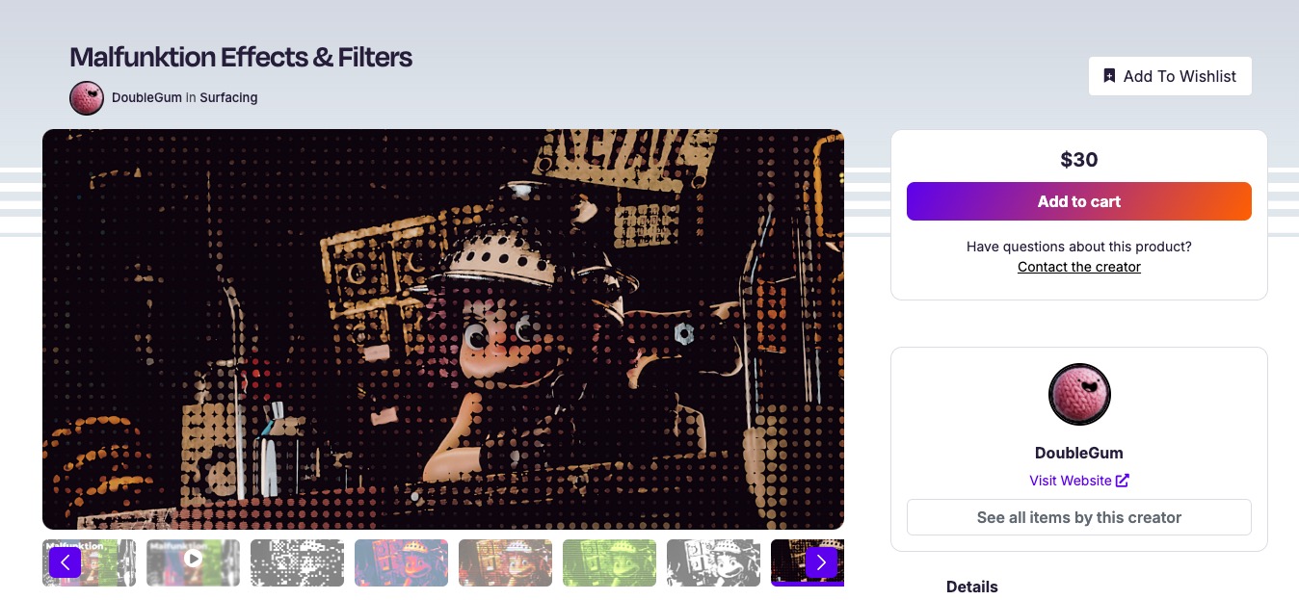Add the product to cart
The width and height of the screenshot is (1299, 600).
click(1079, 201)
